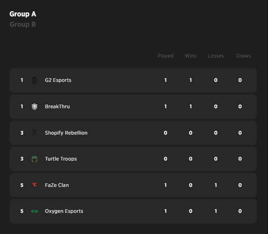Select the Group A tab

point(23,14)
